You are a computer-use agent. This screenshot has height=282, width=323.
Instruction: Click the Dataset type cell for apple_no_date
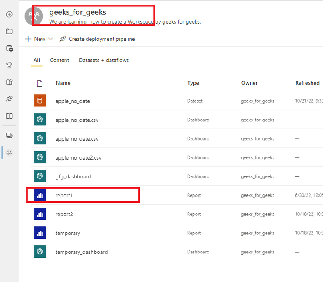195,101
